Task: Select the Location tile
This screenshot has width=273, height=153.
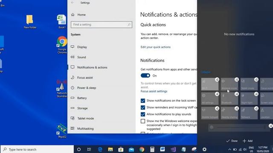Action: pos(267,113)
